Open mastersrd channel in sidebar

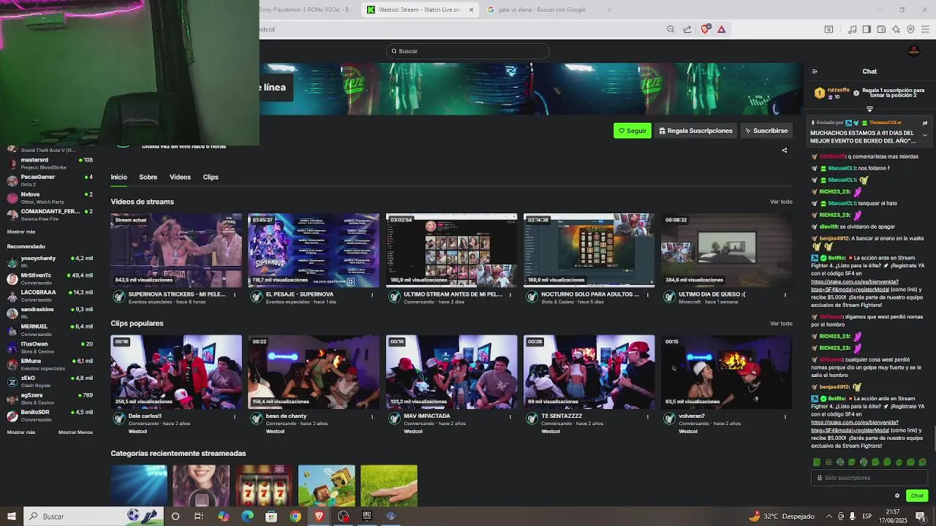50,163
